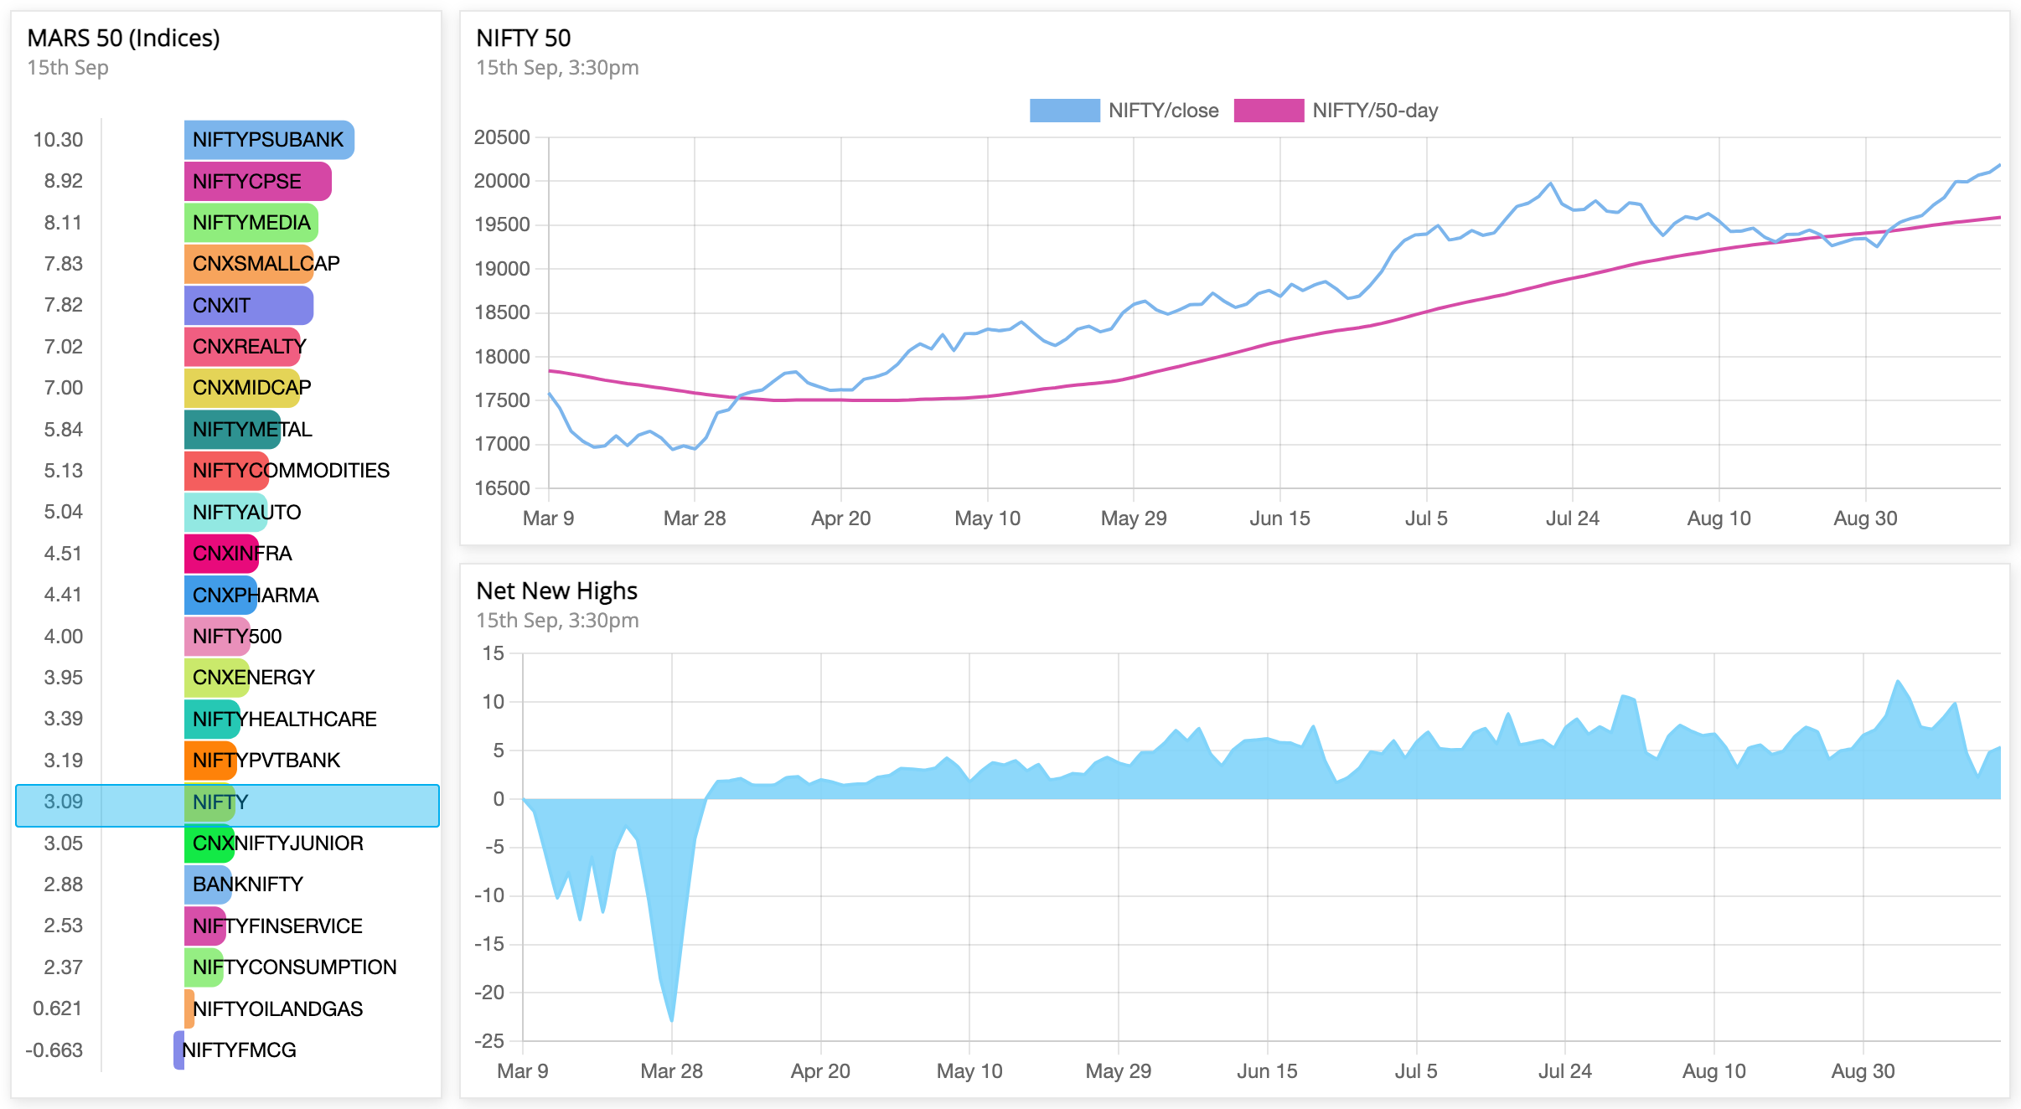Click the -0.663 value label
The height and width of the screenshot is (1109, 2021).
point(54,1050)
